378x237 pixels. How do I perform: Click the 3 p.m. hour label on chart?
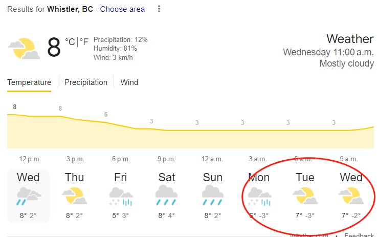pyautogui.click(x=76, y=159)
